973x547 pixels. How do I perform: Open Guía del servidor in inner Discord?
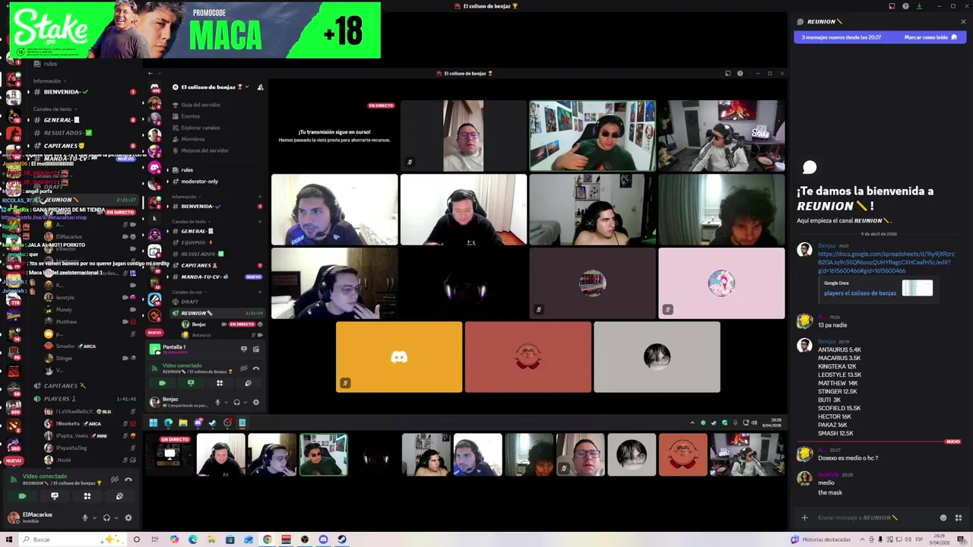click(201, 105)
